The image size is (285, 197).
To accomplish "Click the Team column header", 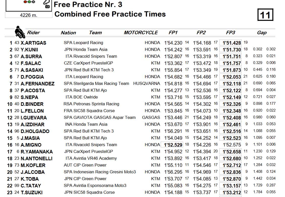I will tap(95, 32).
